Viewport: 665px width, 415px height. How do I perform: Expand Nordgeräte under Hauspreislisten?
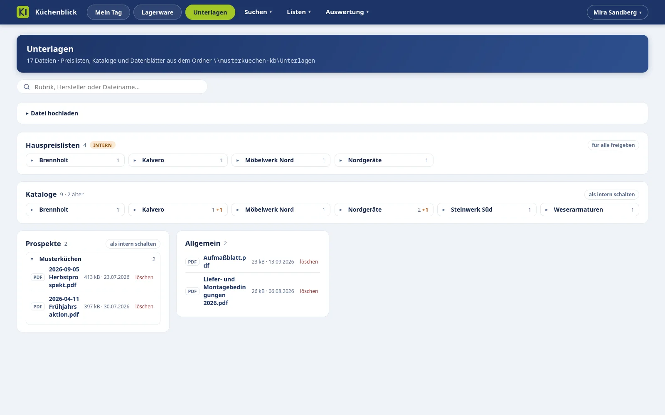click(x=384, y=160)
